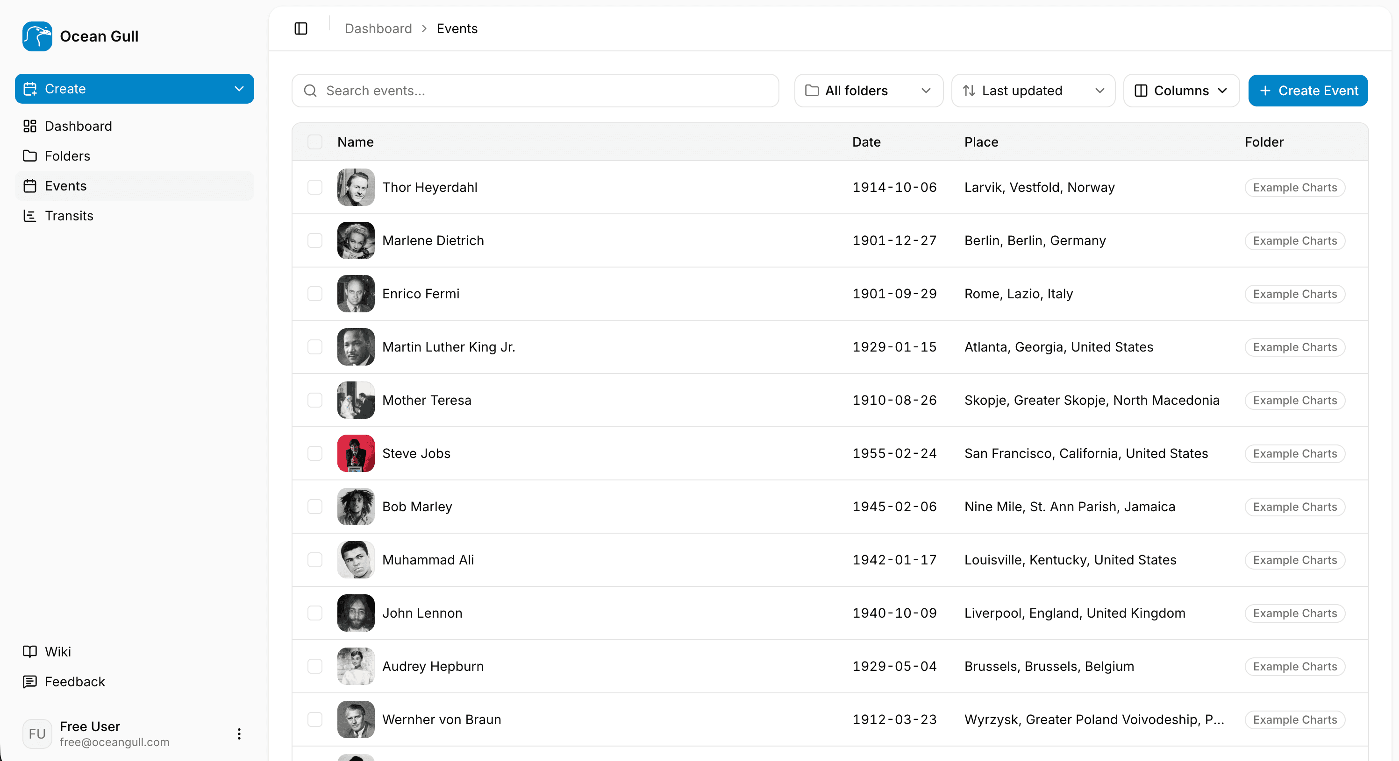This screenshot has width=1399, height=761.
Task: Open Audrey Hepburn's portrait thumbnail
Action: (356, 666)
